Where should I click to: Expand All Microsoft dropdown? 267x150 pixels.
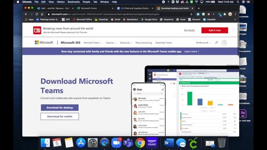203,42
